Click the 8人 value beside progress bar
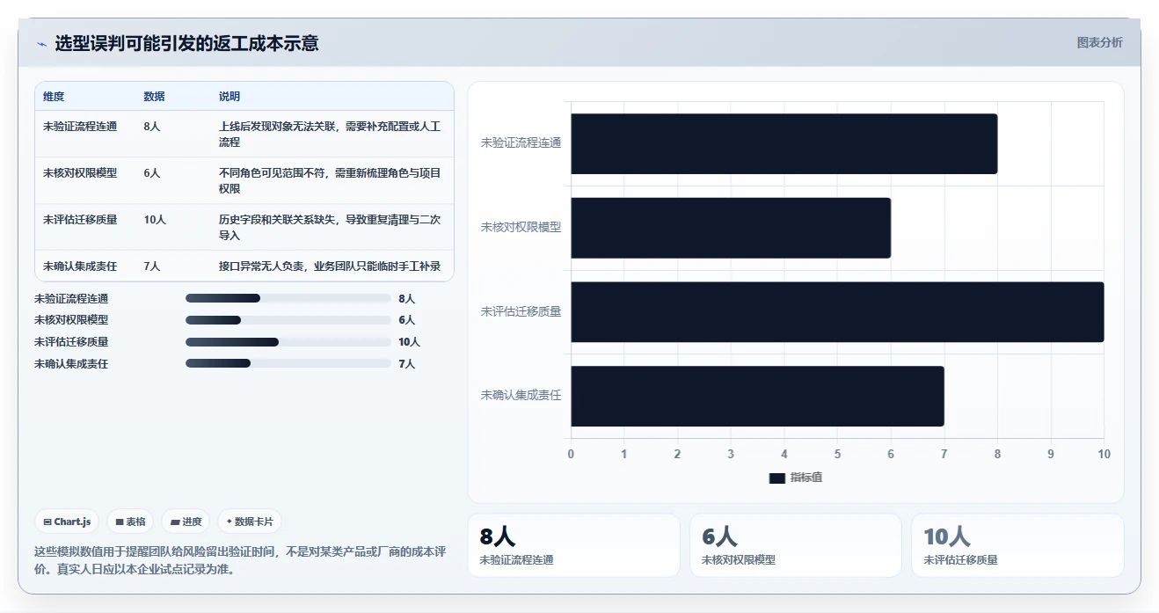Image resolution: width=1159 pixels, height=613 pixels. [x=406, y=299]
